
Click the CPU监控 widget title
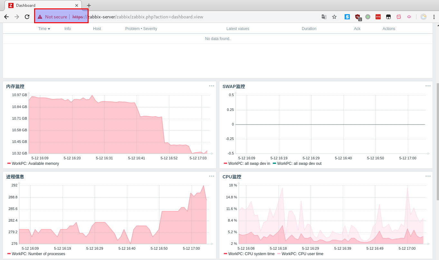(232, 177)
